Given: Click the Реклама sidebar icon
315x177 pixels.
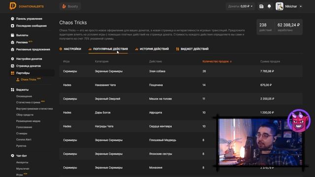Looking at the screenshot, I should click(12, 42).
